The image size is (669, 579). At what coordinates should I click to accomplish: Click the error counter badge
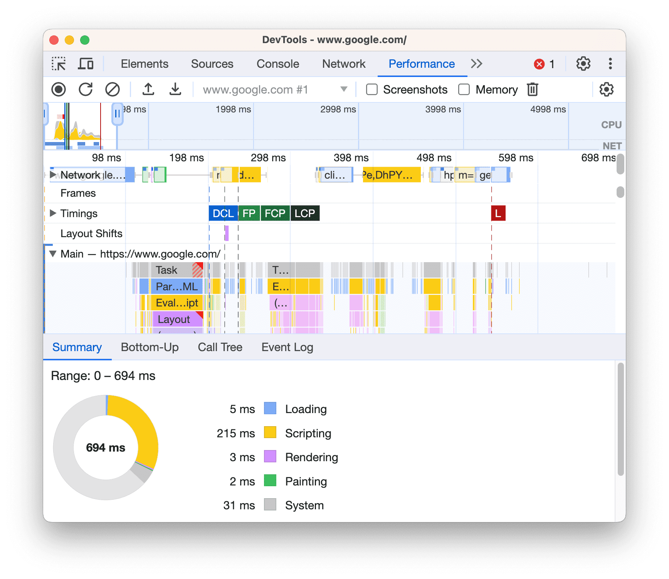pos(544,64)
